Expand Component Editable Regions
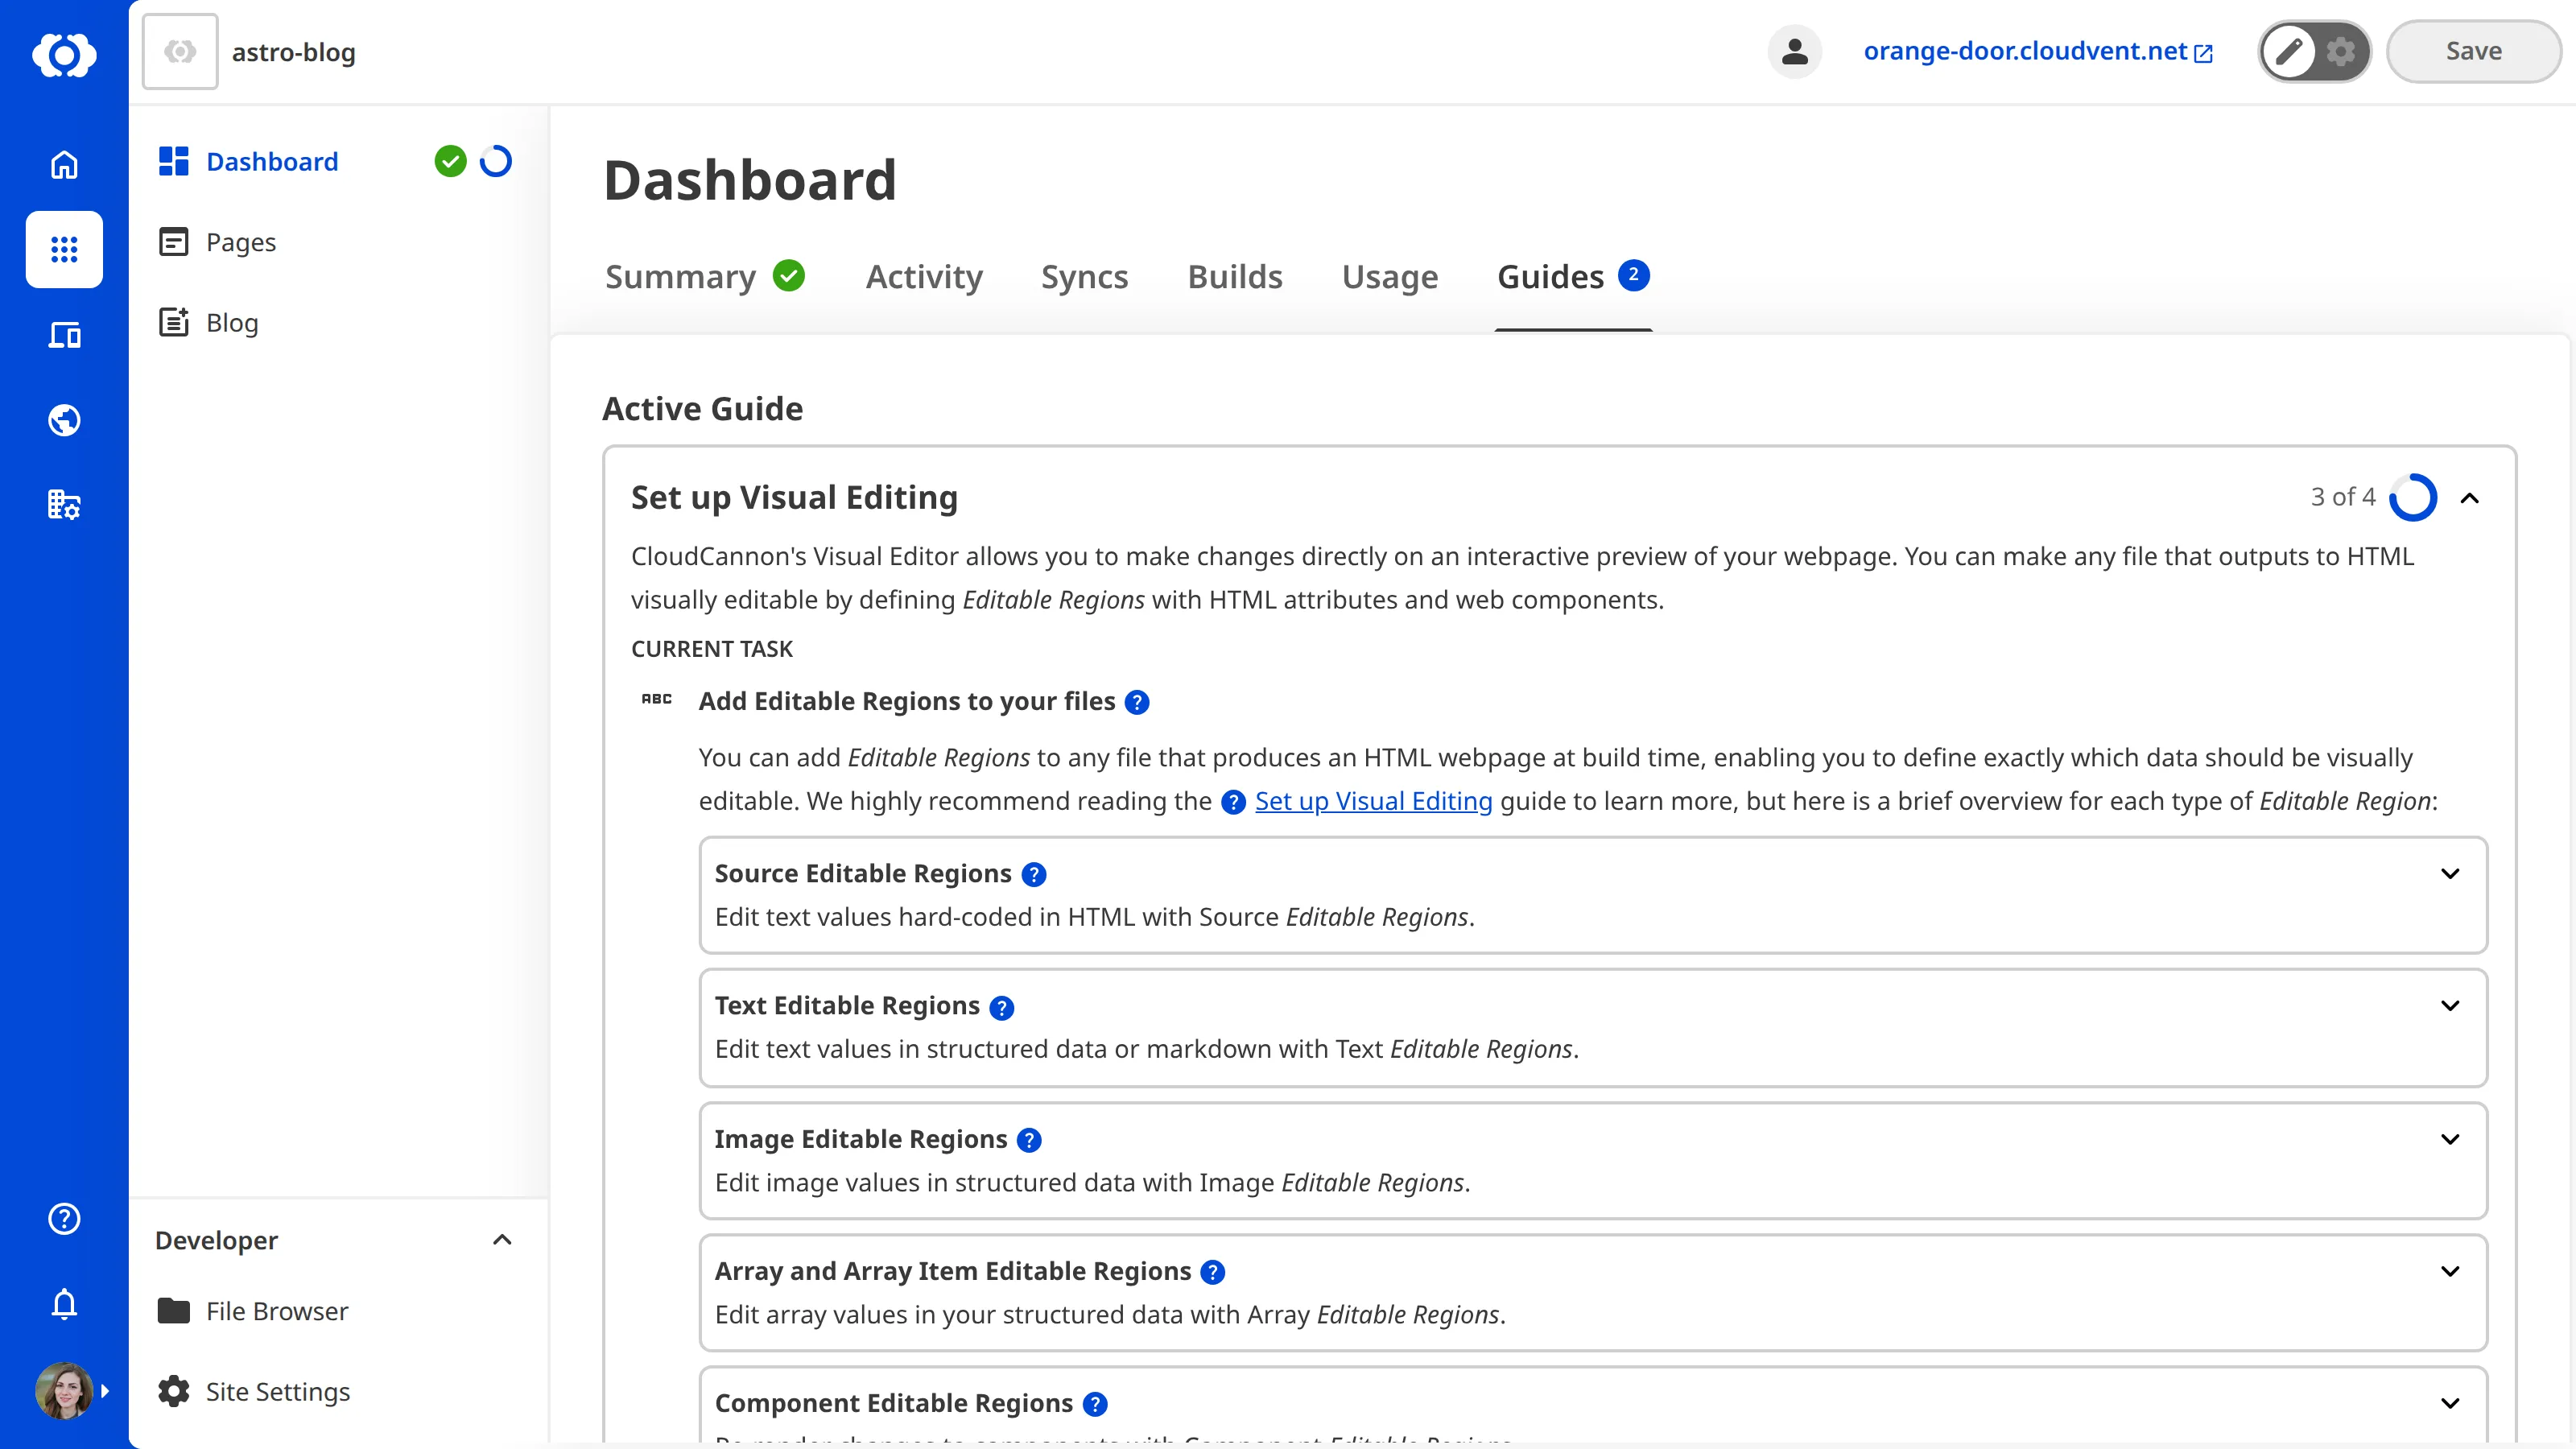 (x=2450, y=1404)
